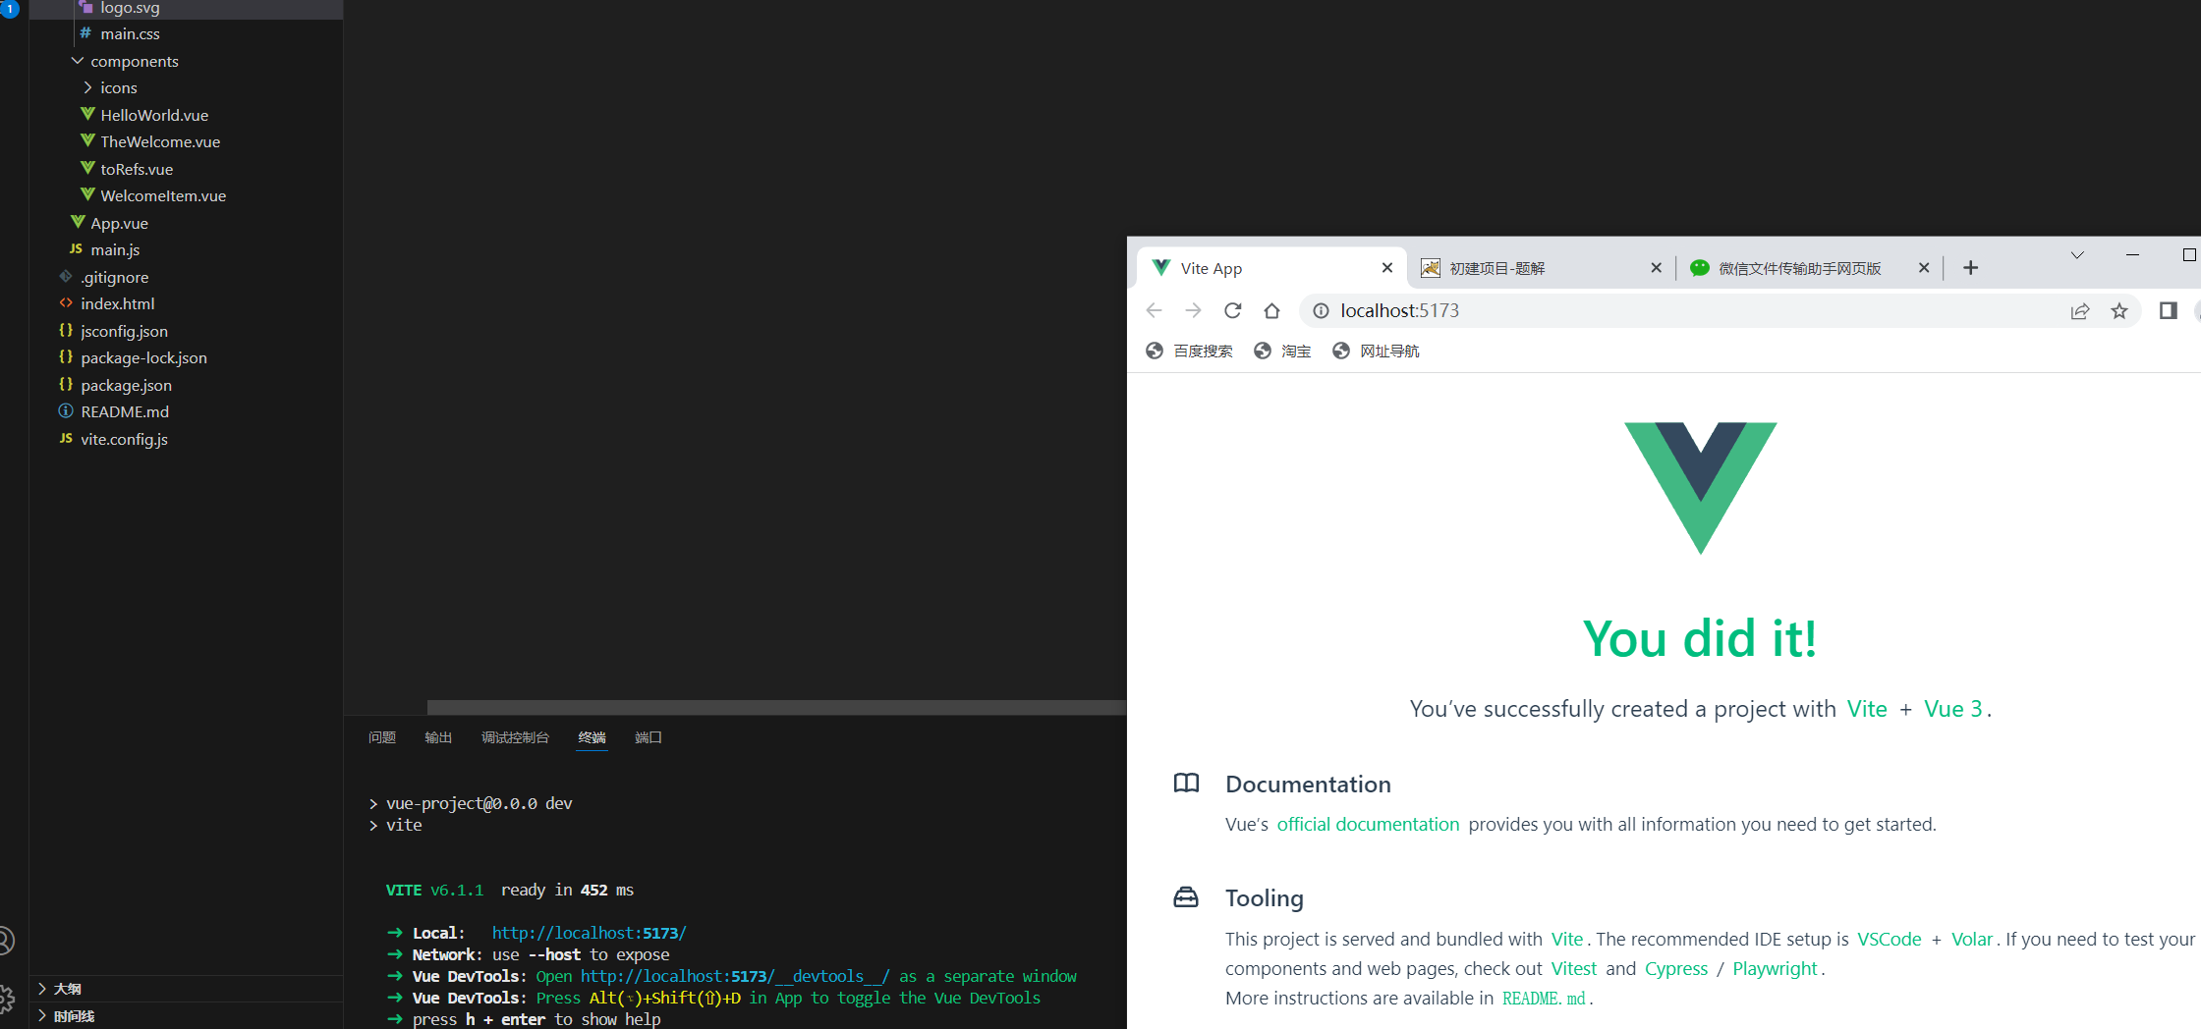
Task: Click the Vue logo on the page
Action: click(1701, 488)
